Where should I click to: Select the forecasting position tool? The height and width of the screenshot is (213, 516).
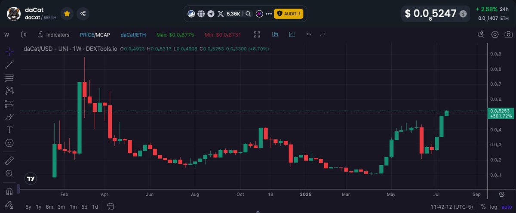click(x=9, y=104)
